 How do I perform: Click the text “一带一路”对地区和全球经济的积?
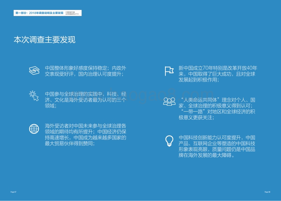coord(218,112)
